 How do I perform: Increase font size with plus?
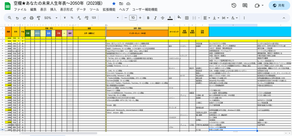click(x=140, y=18)
